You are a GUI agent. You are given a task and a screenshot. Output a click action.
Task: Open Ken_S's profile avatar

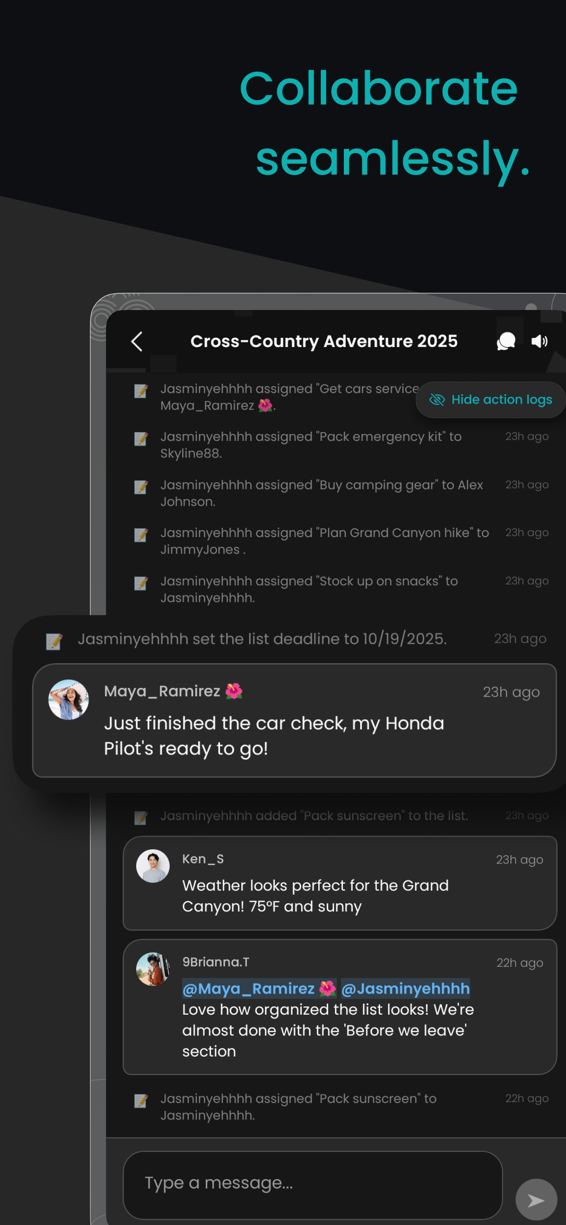(x=153, y=866)
